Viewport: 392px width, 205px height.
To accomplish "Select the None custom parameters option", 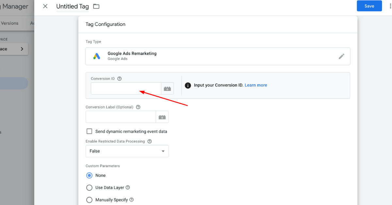I will (x=89, y=175).
